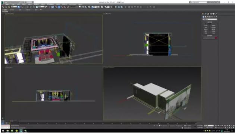This screenshot has width=235, height=134.
Task: Open the selection filter dropdown
Action: 14,7
